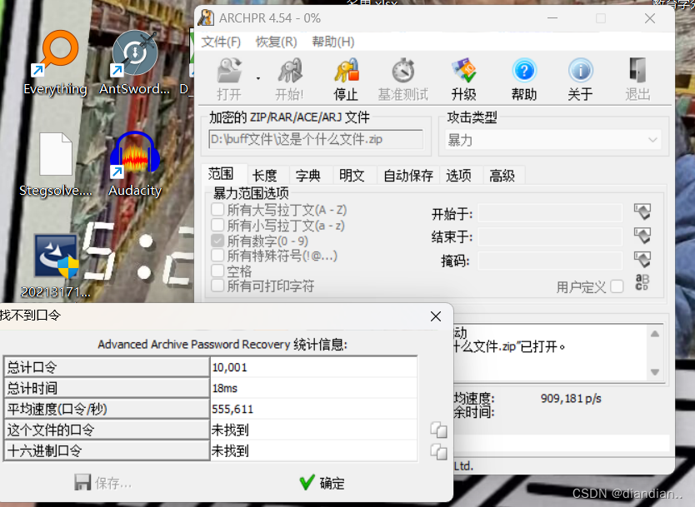
Task: Click the 909,181 p/s speed value
Action: coord(571,399)
